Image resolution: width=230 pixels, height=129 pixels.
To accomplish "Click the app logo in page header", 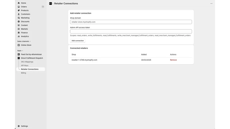I will [x=51, y=3].
